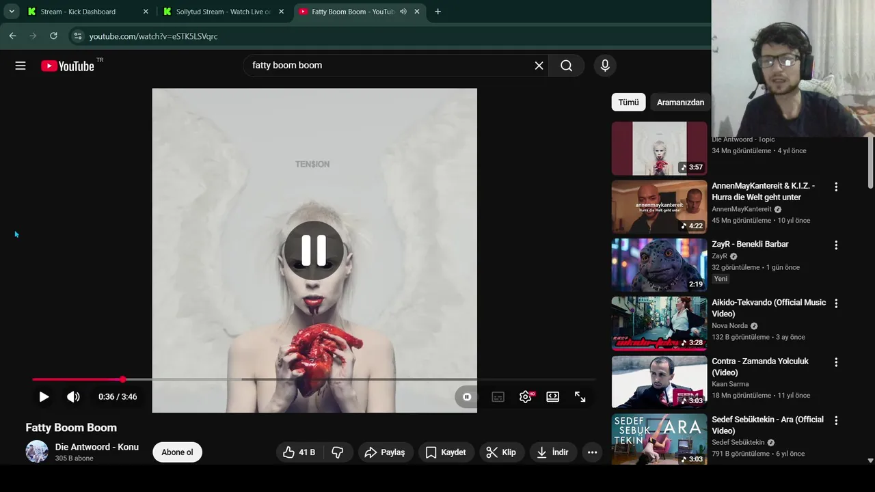875x492 pixels.
Task: Open Die Antwoord - Konu channel link
Action: click(x=97, y=447)
